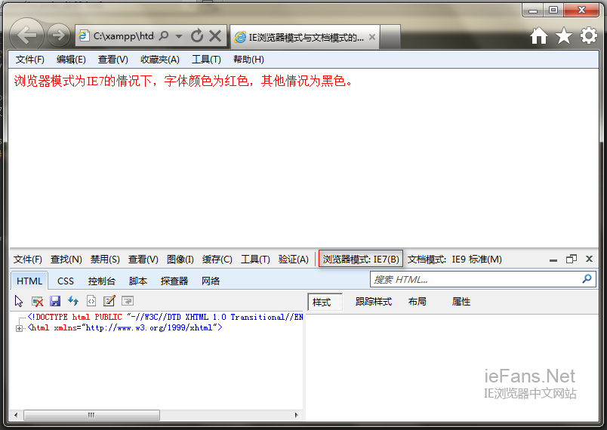Click the horizontal scrollbar right arrow

tap(297, 416)
